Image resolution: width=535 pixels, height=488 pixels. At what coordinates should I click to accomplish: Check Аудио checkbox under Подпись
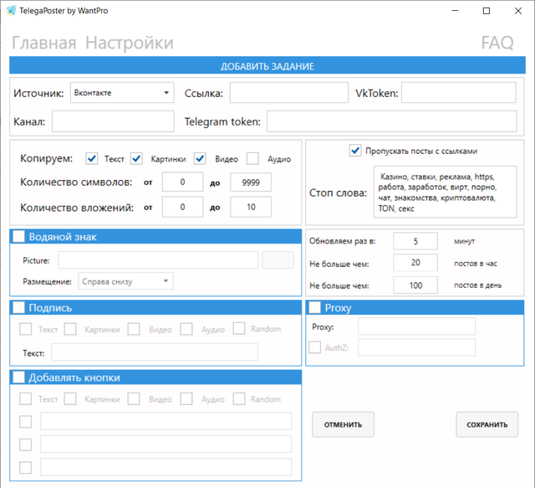point(186,329)
